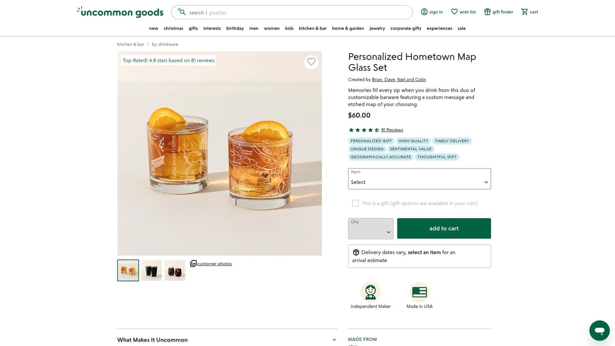This screenshot has width=615, height=346.
Task: Switch to the kitchen & bar category
Action: 313,28
